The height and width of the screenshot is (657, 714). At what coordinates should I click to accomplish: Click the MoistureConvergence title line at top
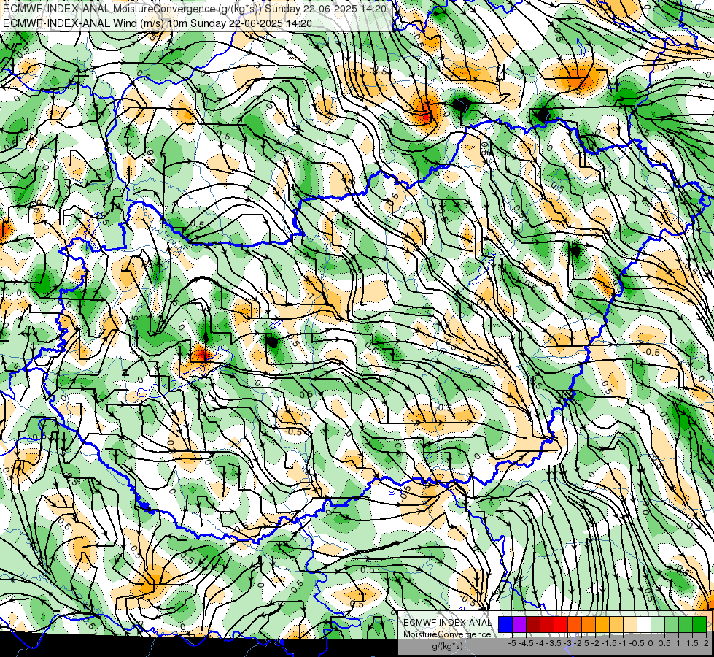195,9
